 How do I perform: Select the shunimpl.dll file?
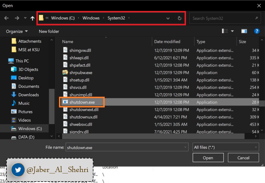coord(81,95)
